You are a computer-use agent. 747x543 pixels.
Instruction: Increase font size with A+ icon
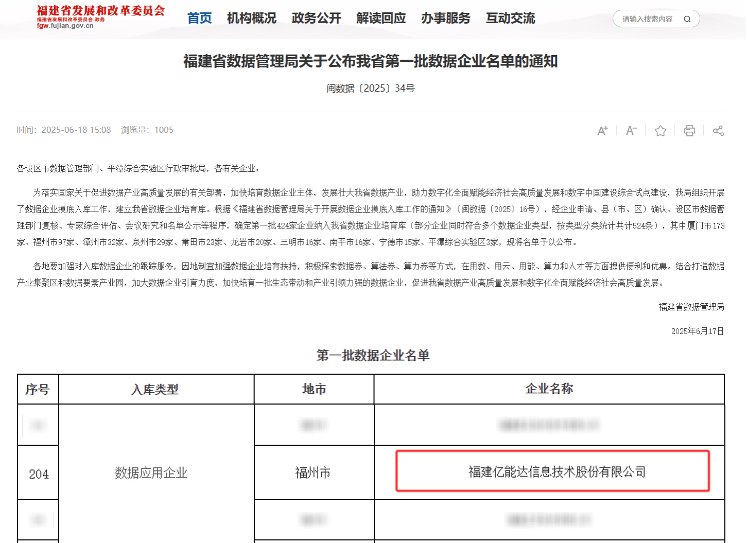pos(602,131)
